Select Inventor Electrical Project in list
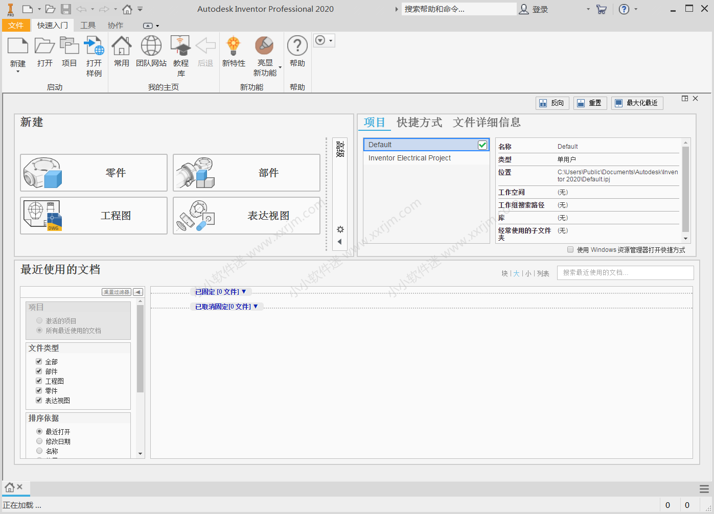This screenshot has width=714, height=514. click(x=426, y=158)
